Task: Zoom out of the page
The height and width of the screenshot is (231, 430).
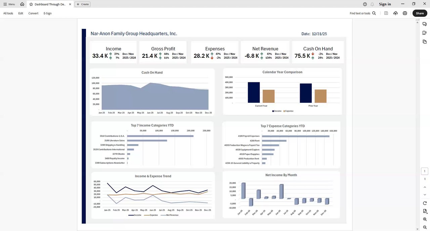Action: 425,227
